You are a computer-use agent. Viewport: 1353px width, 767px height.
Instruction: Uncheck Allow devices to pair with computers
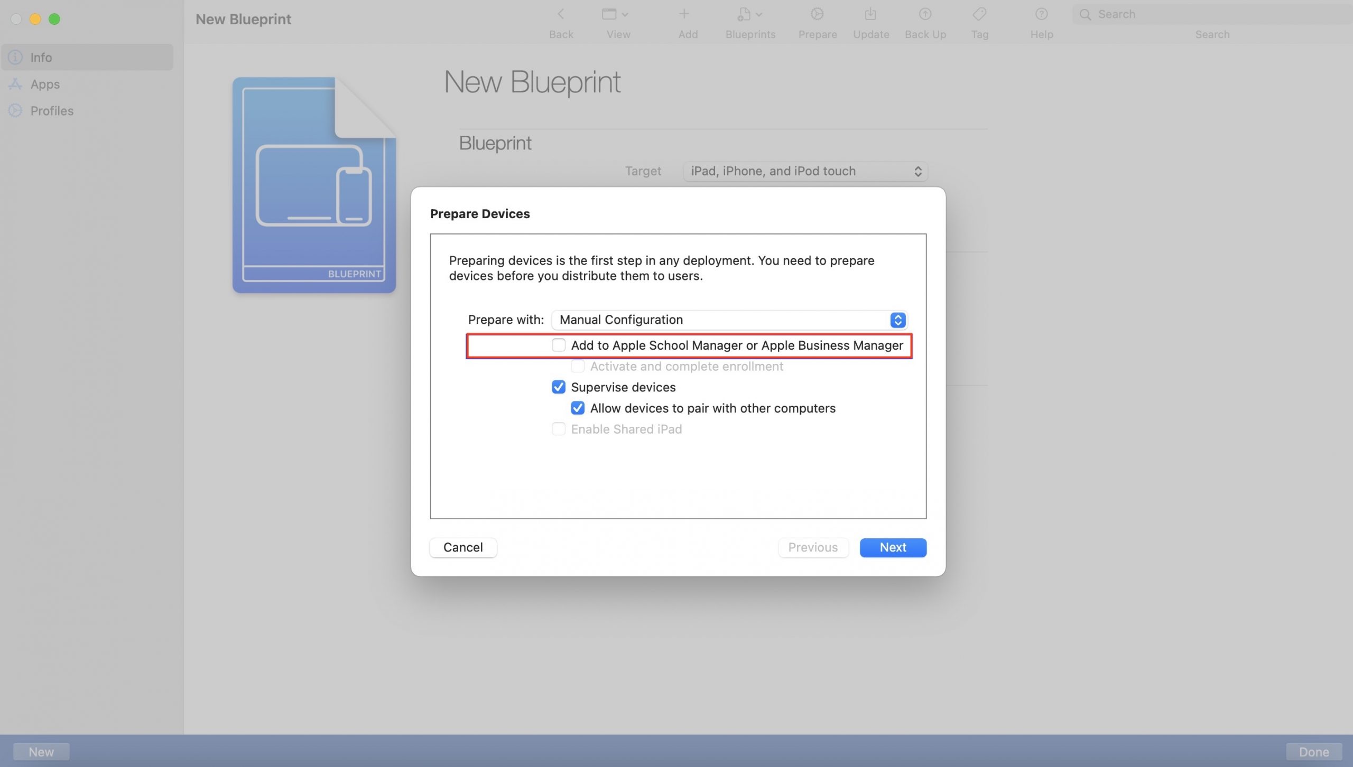click(x=577, y=408)
